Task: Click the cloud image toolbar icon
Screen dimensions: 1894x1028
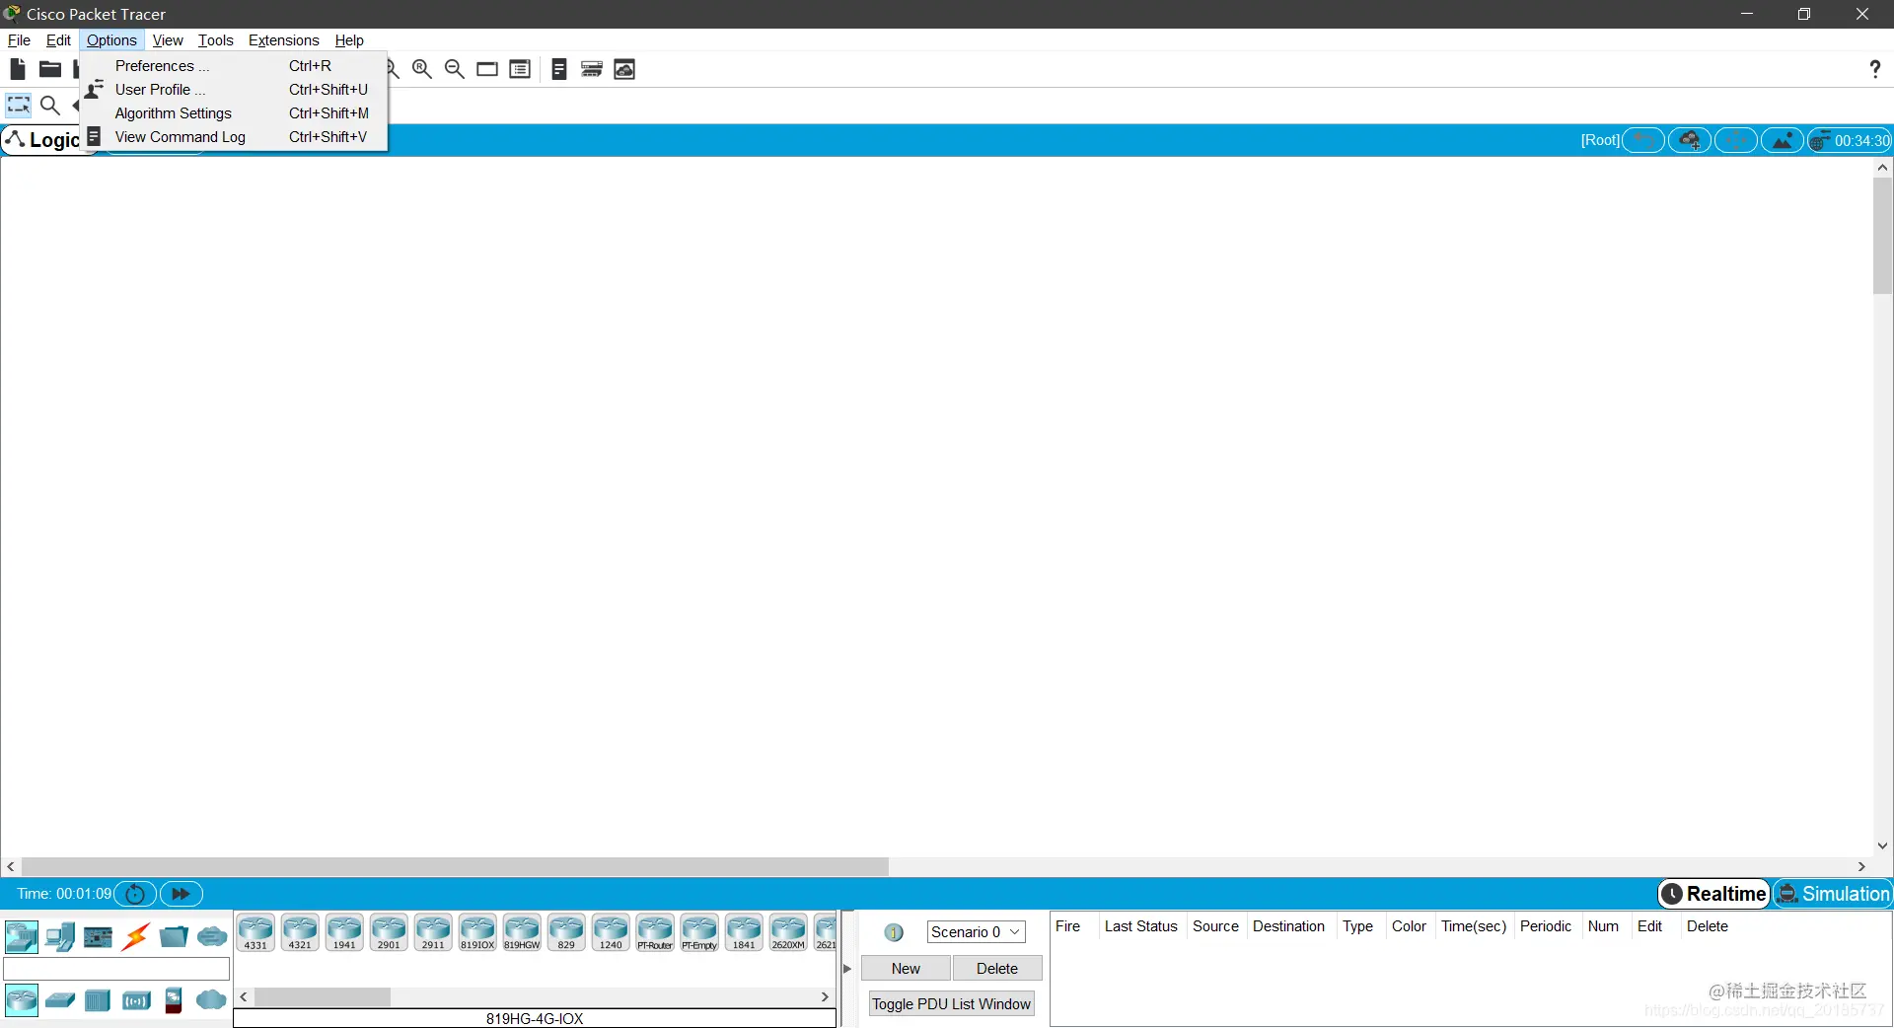Action: [624, 69]
